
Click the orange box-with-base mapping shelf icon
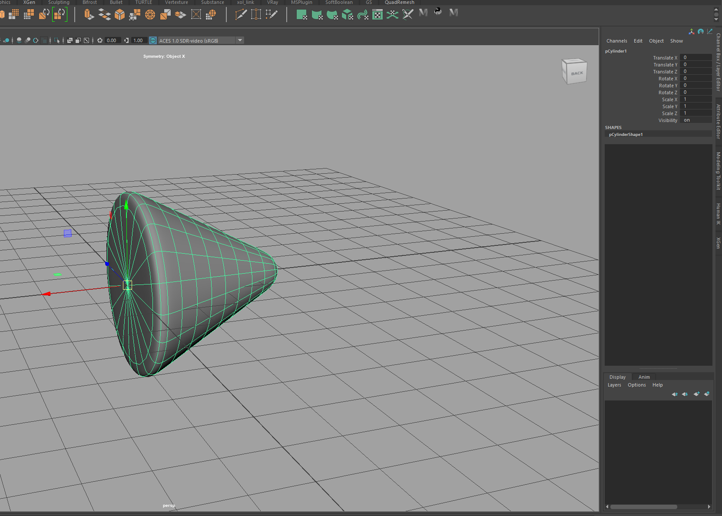pyautogui.click(x=89, y=14)
